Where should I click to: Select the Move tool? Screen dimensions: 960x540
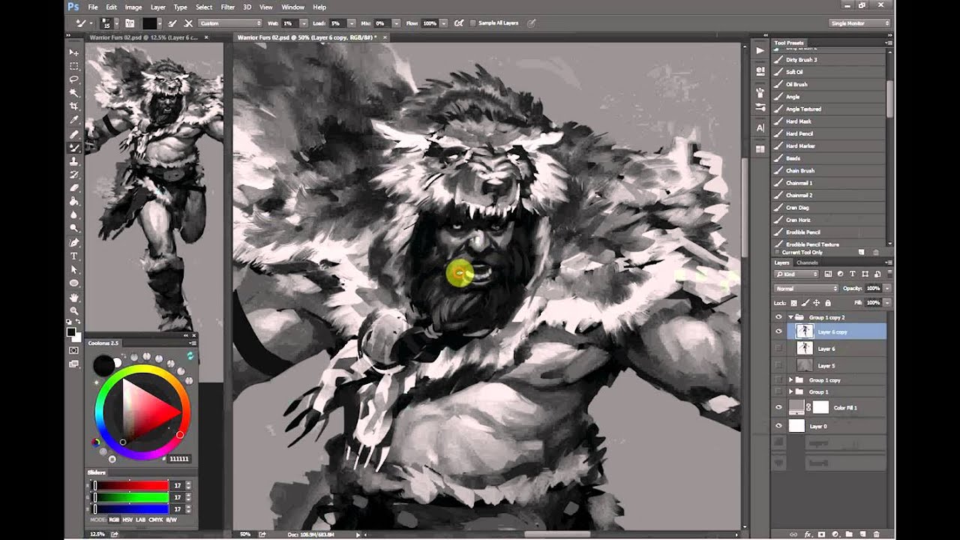pyautogui.click(x=74, y=52)
